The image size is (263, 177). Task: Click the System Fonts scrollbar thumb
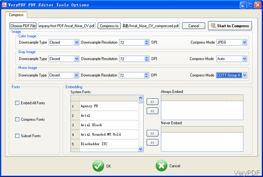pyautogui.click(x=141, y=102)
